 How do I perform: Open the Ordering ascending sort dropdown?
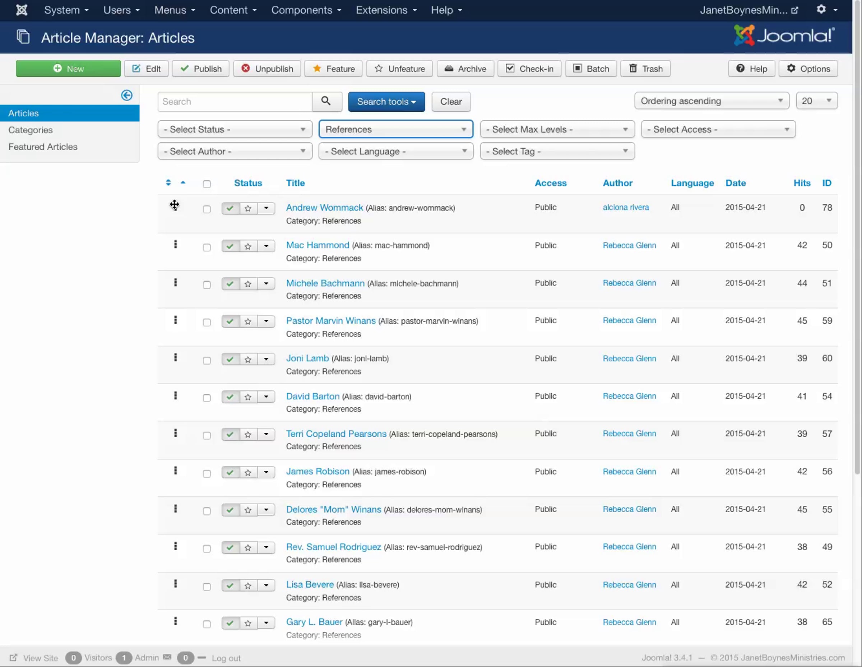click(712, 101)
